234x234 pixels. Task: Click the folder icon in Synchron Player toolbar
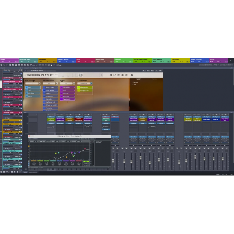pyautogui.click(x=132, y=75)
